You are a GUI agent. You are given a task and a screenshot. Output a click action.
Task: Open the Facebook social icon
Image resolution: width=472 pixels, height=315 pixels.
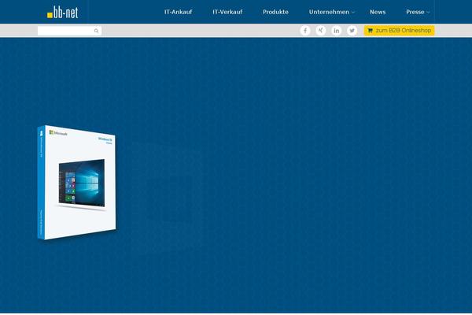pyautogui.click(x=305, y=31)
